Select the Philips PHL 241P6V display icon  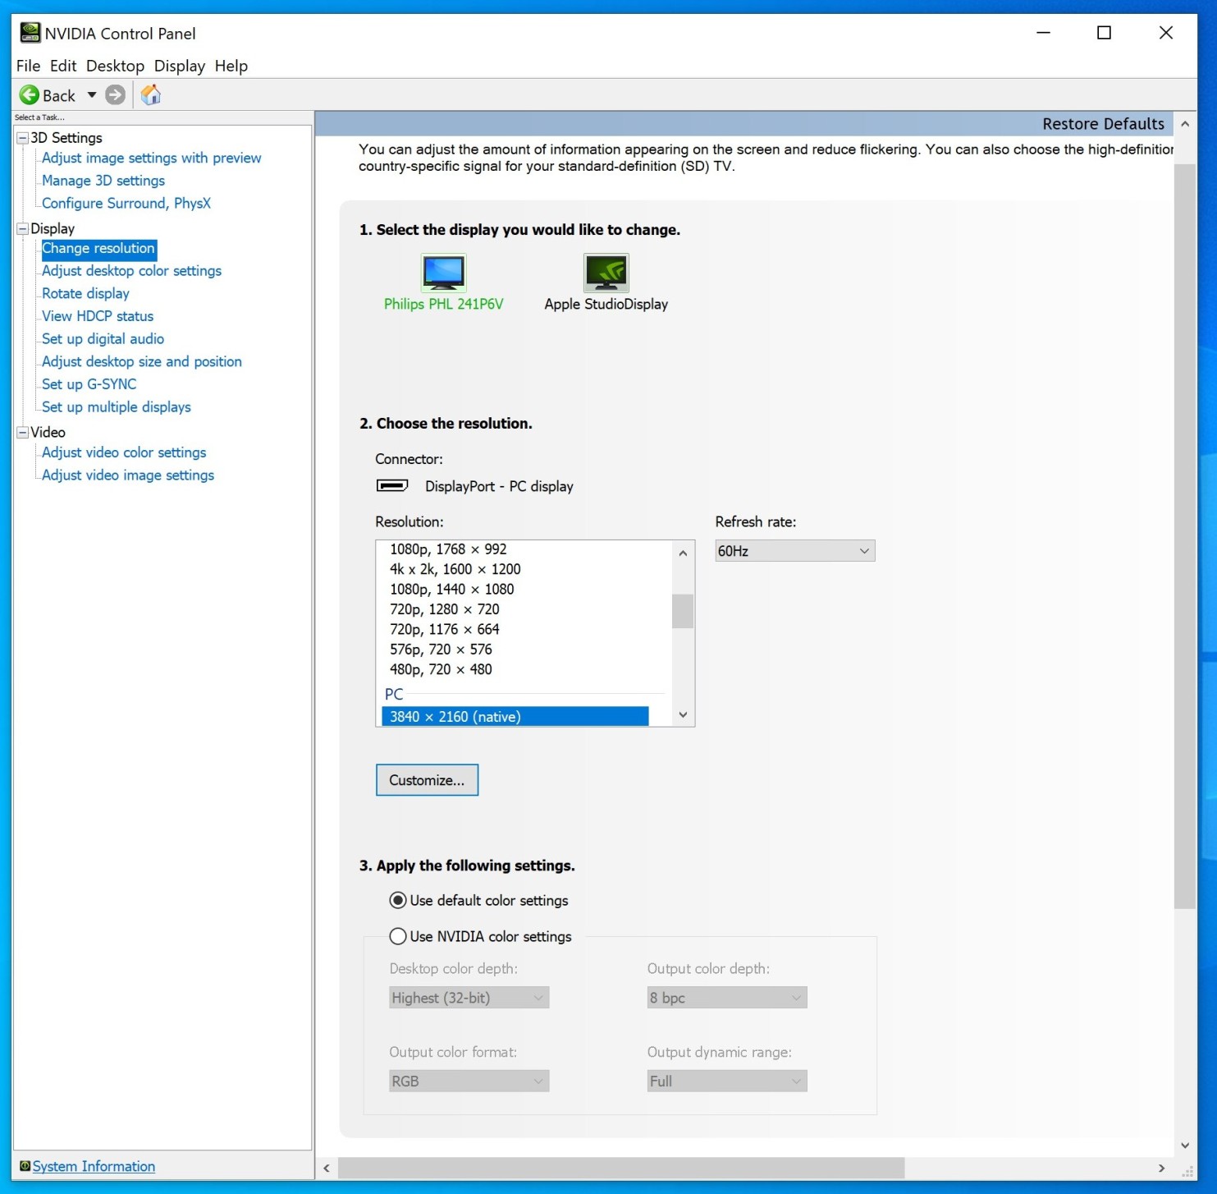443,273
